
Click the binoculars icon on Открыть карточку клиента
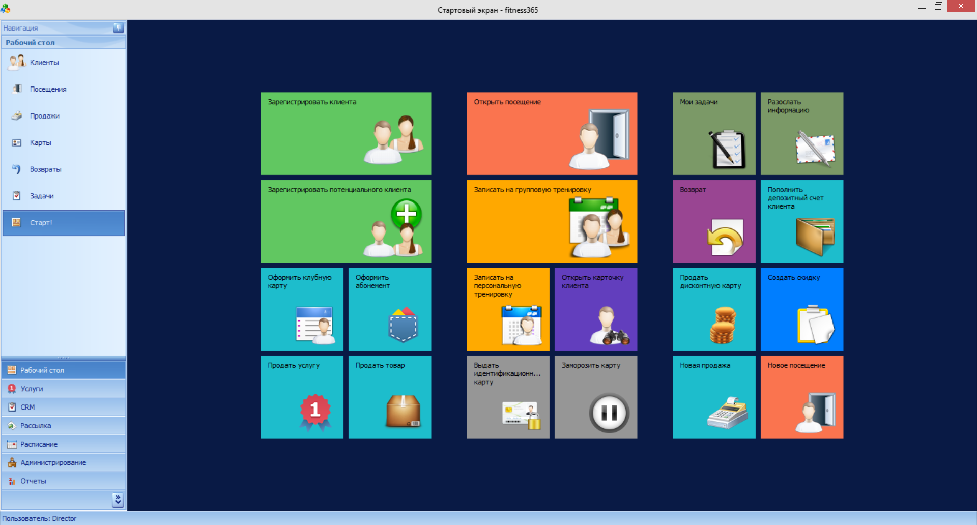pos(610,326)
